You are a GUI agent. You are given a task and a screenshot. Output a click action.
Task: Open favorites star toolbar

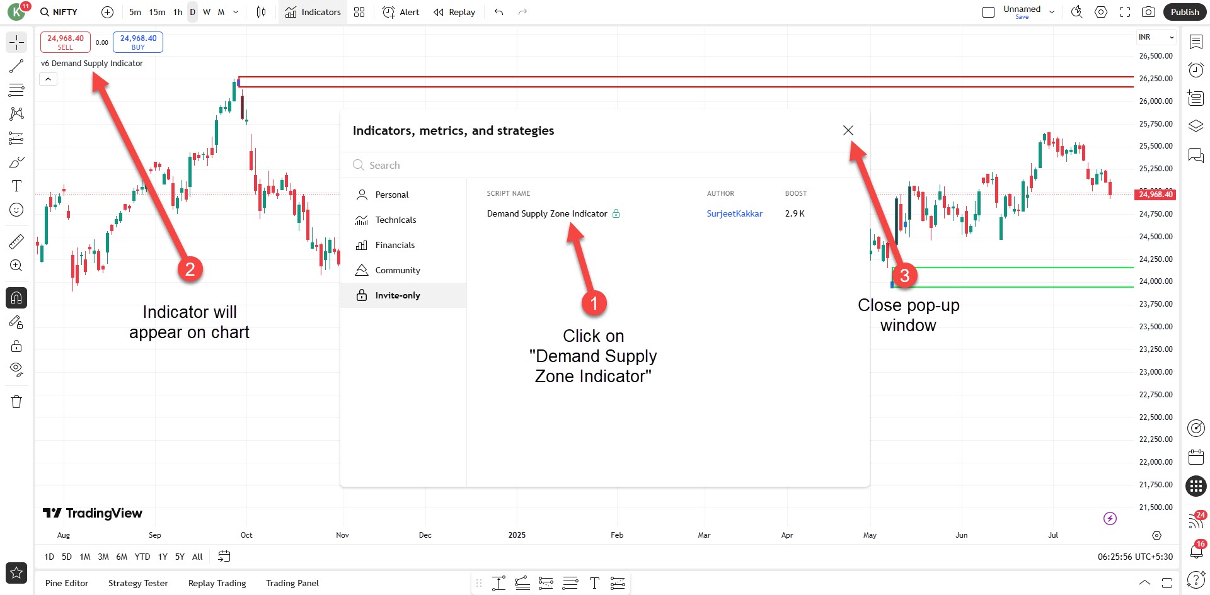tap(16, 572)
